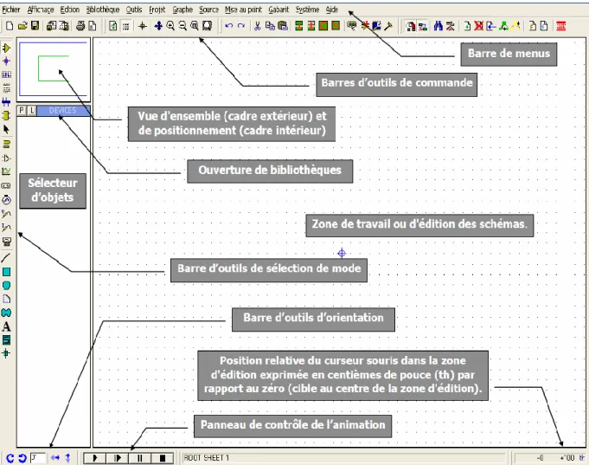Select the Instant edit arrow tool
The height and width of the screenshot is (465, 589).
tap(6, 129)
